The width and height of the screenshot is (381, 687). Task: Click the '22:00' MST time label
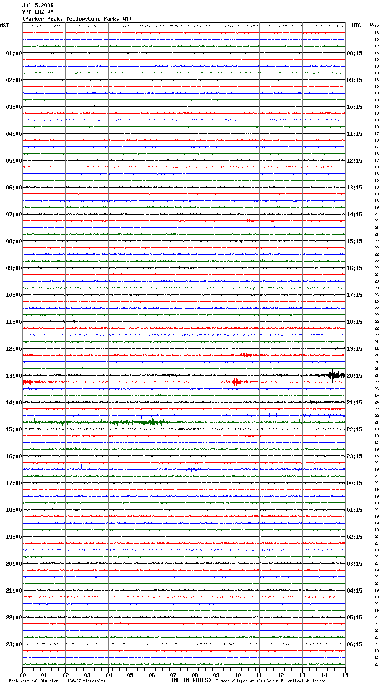pyautogui.click(x=14, y=618)
